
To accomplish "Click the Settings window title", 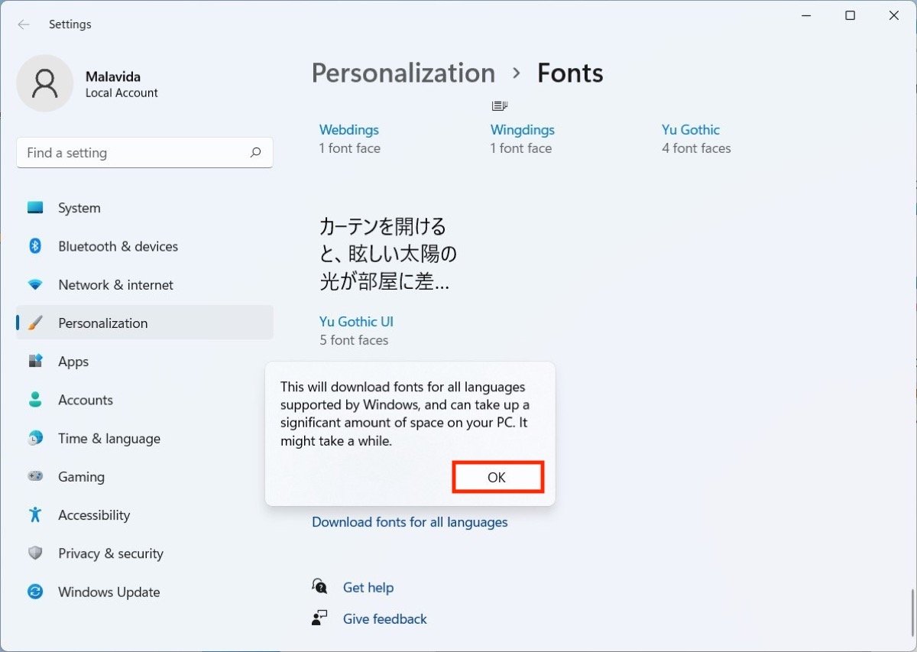I will coord(70,24).
